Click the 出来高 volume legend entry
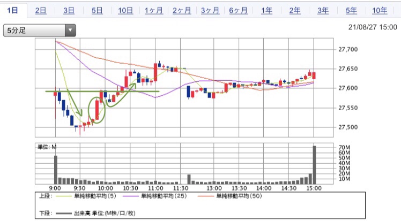Image resolution: width=401 pixels, height=221 pixels. pyautogui.click(x=105, y=213)
